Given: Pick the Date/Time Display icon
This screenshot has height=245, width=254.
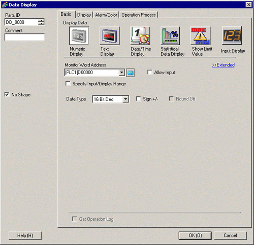Looking at the screenshot, I should pyautogui.click(x=140, y=36).
